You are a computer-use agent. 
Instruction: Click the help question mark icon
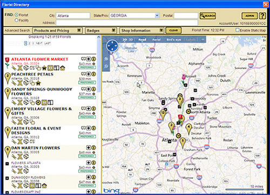(262, 16)
